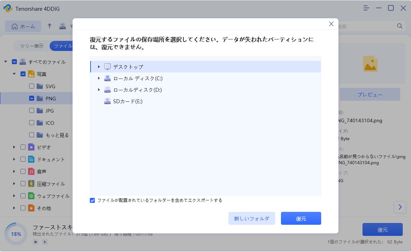Click the 復元 button in dialog
The width and height of the screenshot is (411, 252).
coord(301,218)
